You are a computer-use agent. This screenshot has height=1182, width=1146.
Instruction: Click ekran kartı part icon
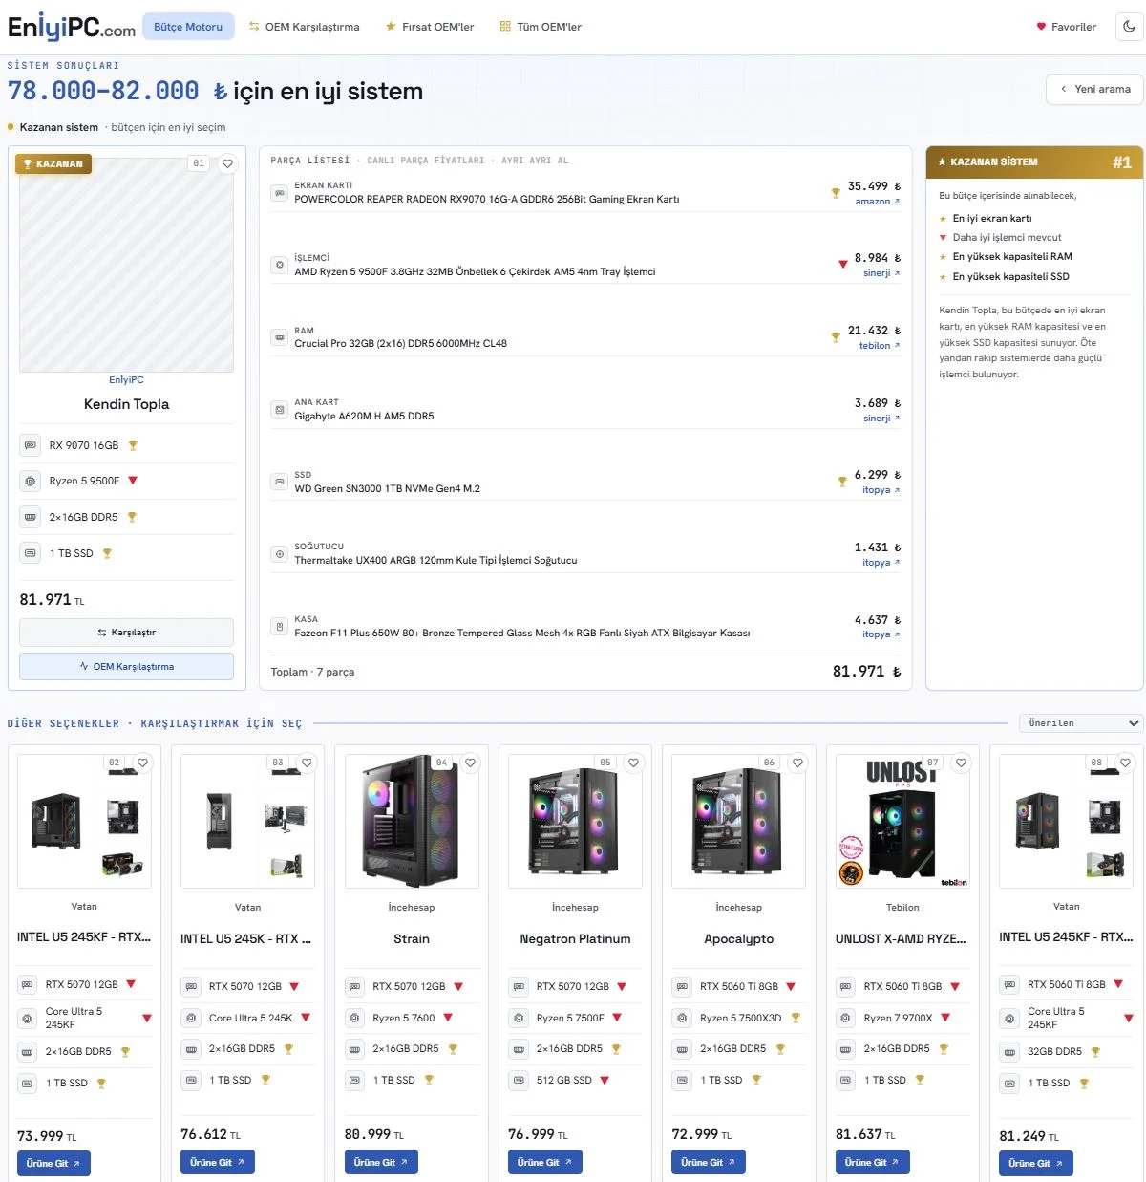click(x=279, y=193)
